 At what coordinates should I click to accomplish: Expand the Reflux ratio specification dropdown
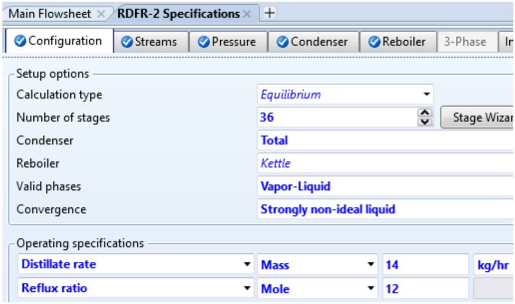[x=247, y=288]
